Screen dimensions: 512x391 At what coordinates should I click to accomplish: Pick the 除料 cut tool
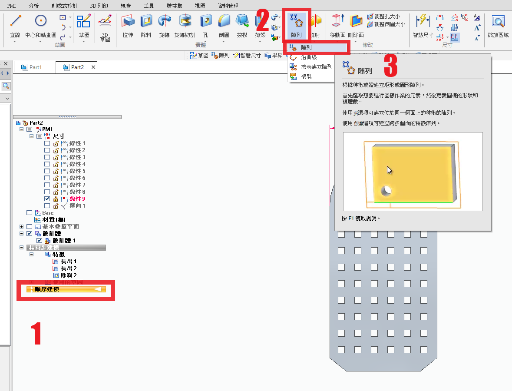(x=146, y=26)
